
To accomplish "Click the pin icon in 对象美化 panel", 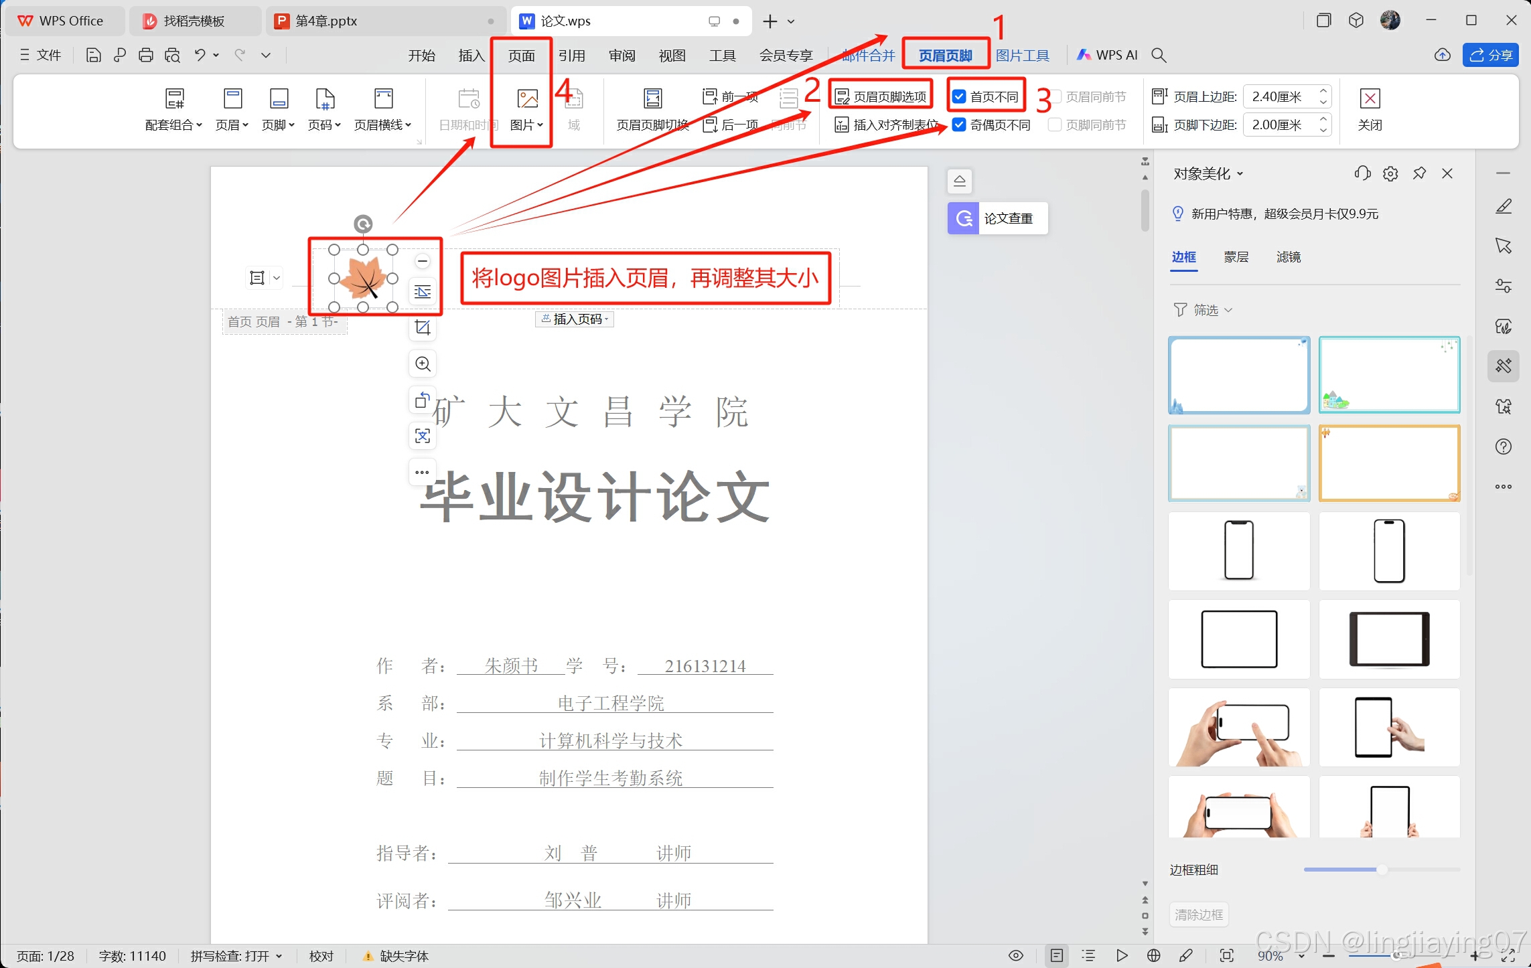I will 1419,174.
